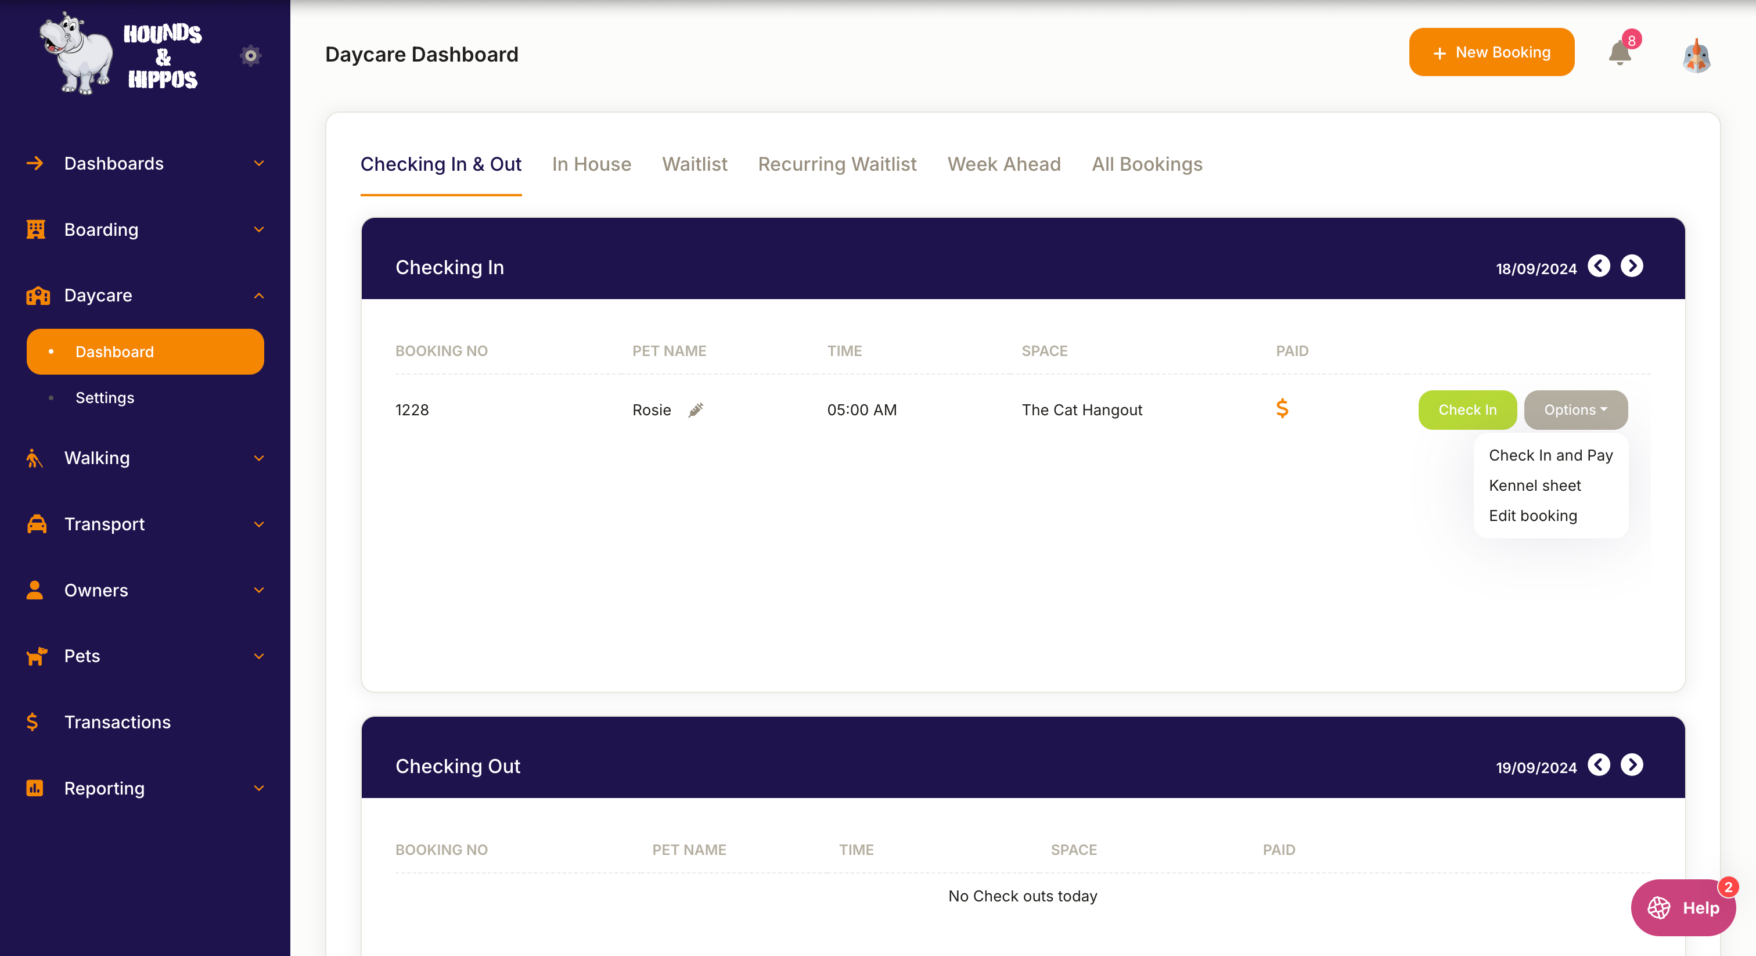Go to next day in Checking Out

click(1632, 765)
